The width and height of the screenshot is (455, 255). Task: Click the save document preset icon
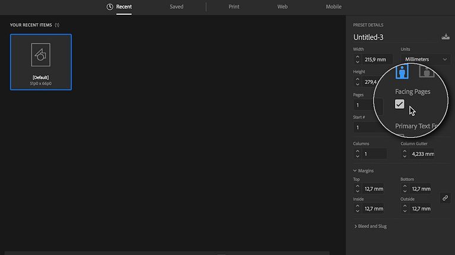[x=446, y=37]
